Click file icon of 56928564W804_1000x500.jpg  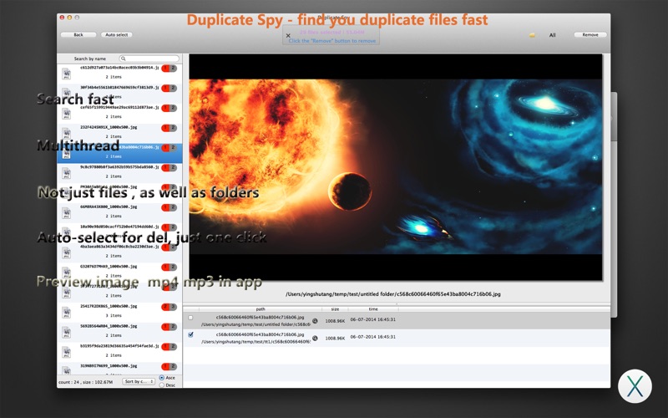67,332
